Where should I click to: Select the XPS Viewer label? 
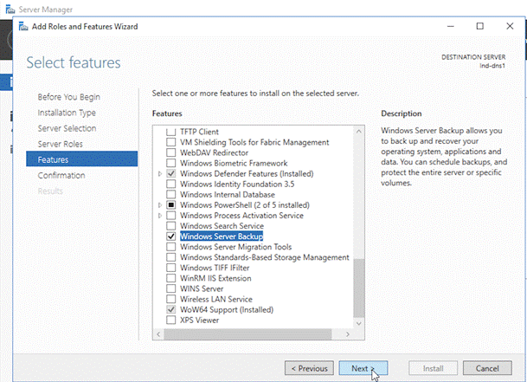click(199, 320)
